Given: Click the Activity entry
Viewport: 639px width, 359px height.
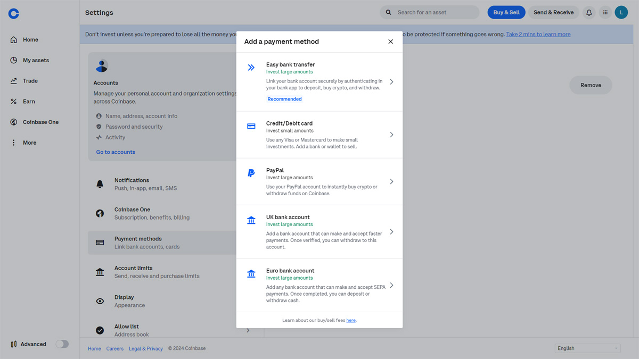Looking at the screenshot, I should coord(115,137).
